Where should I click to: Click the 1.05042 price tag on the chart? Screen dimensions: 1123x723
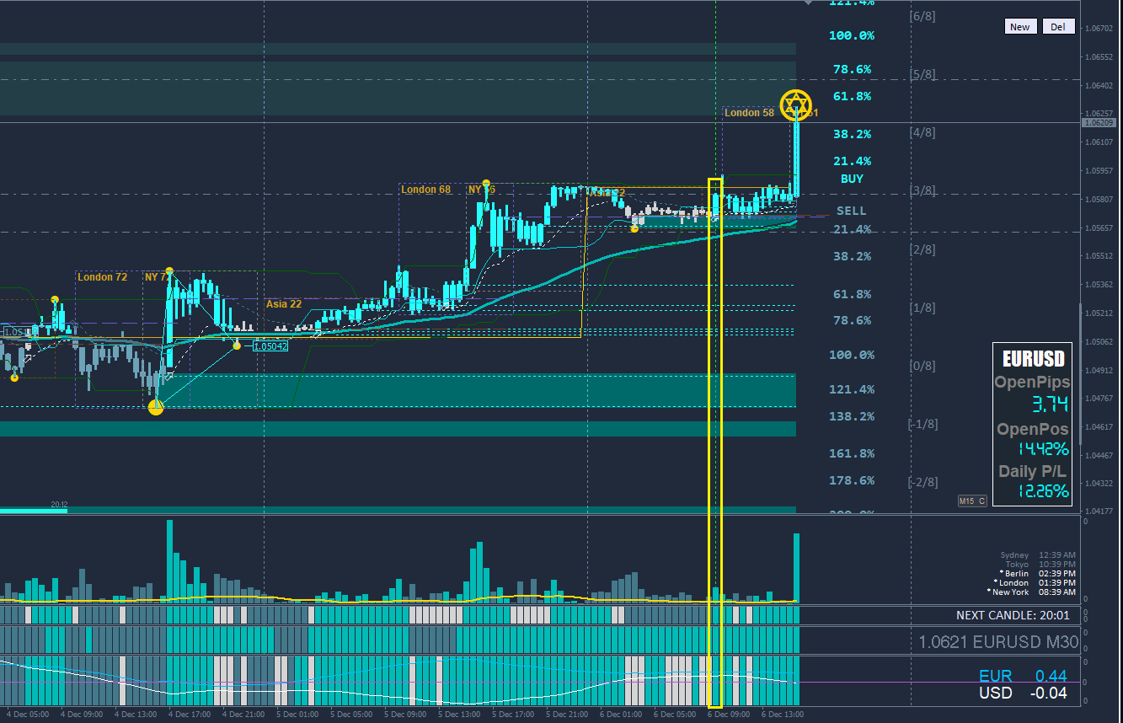point(270,345)
